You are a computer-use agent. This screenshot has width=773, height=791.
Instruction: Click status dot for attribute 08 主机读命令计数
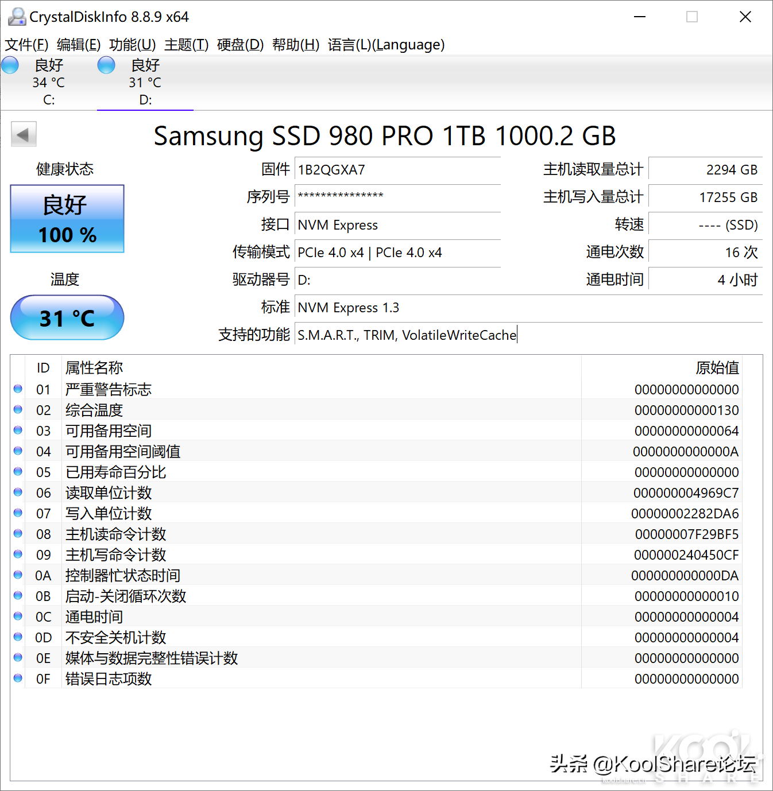point(18,534)
